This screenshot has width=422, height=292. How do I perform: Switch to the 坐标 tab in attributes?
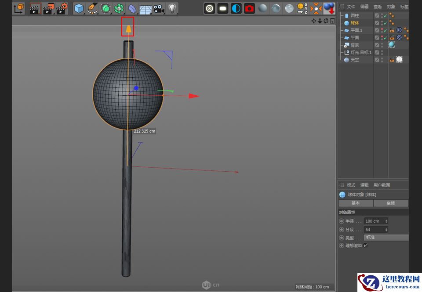click(391, 203)
